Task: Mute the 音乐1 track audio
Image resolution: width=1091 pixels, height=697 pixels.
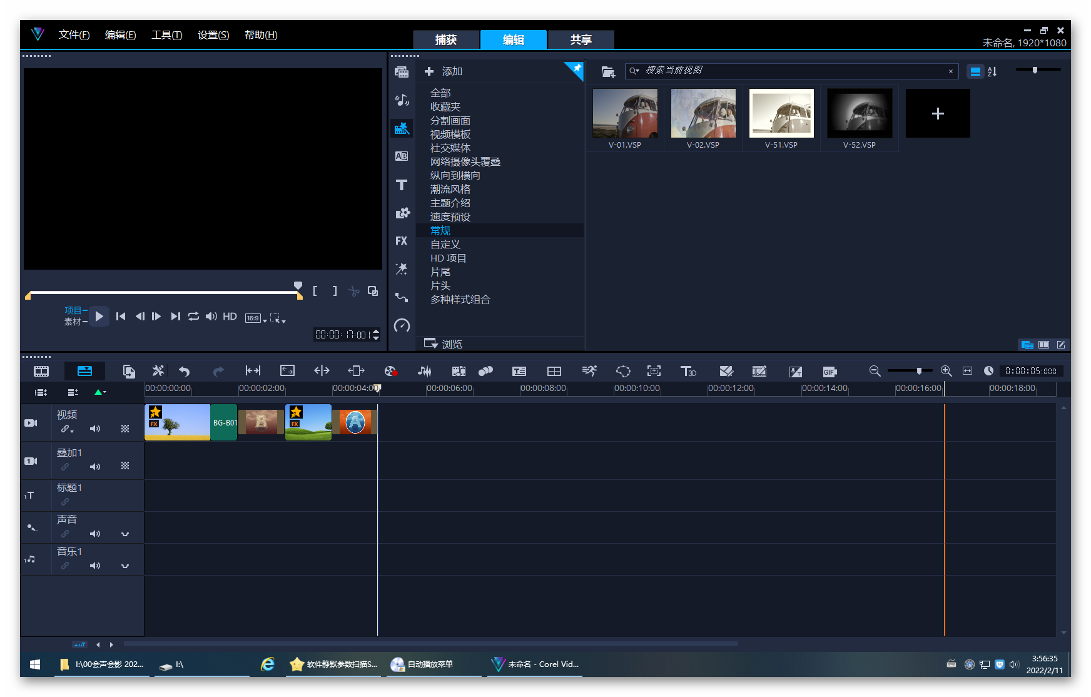Action: [95, 566]
